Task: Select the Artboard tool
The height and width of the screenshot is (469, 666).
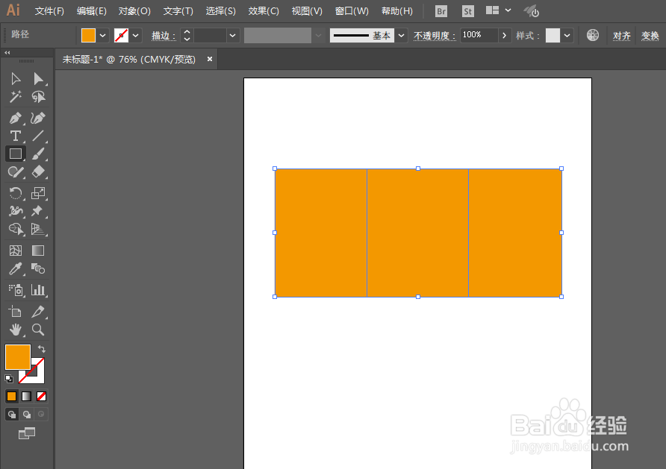Action: click(x=16, y=312)
